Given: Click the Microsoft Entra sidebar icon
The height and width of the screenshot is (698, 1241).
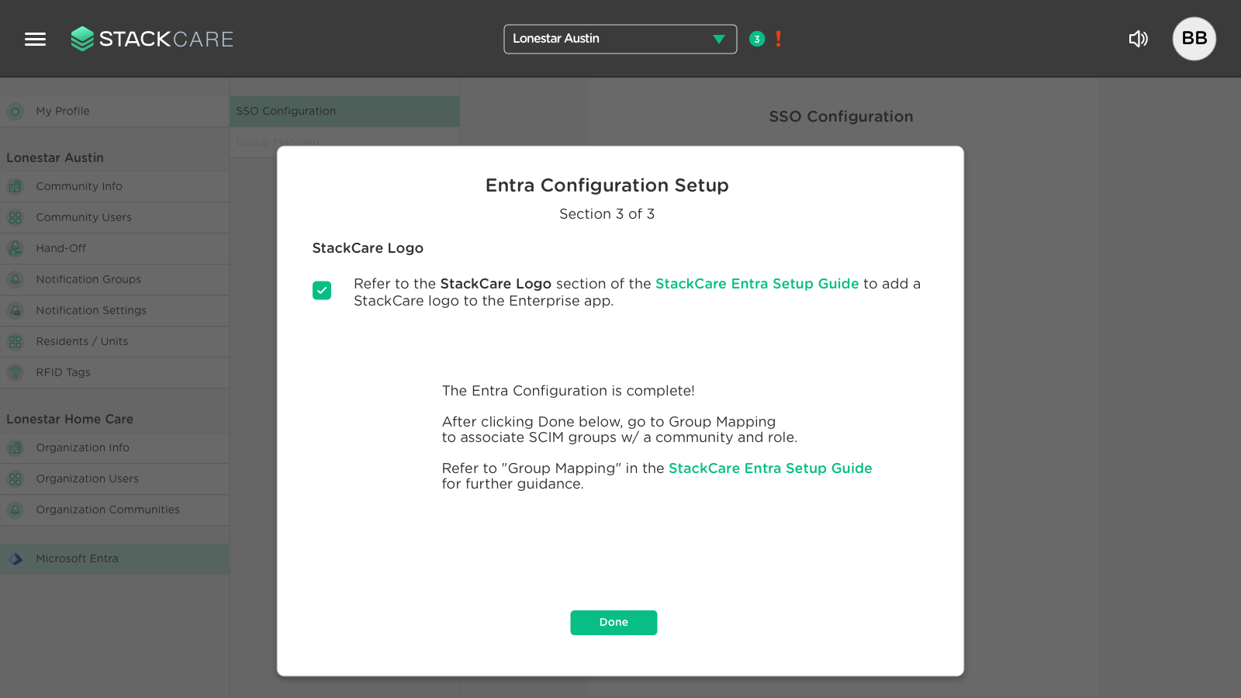Looking at the screenshot, I should coord(16,558).
